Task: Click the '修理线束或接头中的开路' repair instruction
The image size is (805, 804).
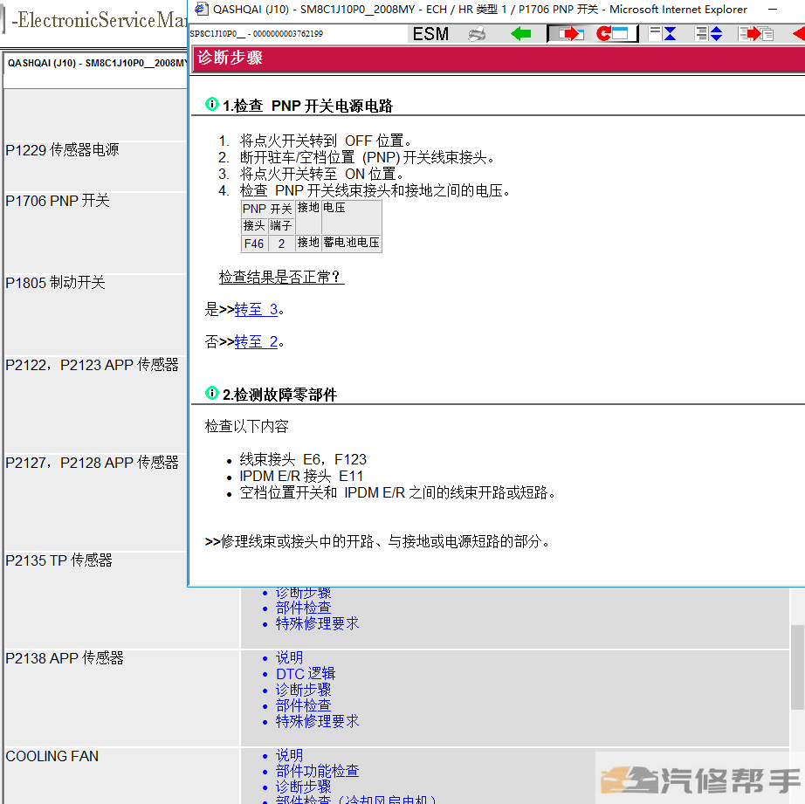Action: click(x=378, y=541)
